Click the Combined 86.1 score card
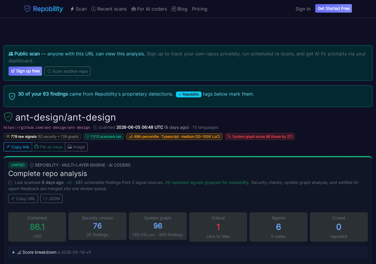The height and width of the screenshot is (264, 376). pos(37,227)
